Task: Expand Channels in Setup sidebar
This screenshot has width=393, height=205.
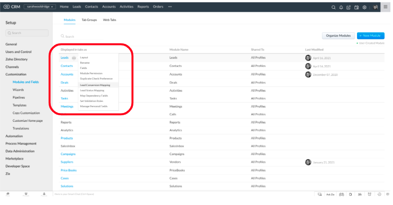Action: coord(12,67)
